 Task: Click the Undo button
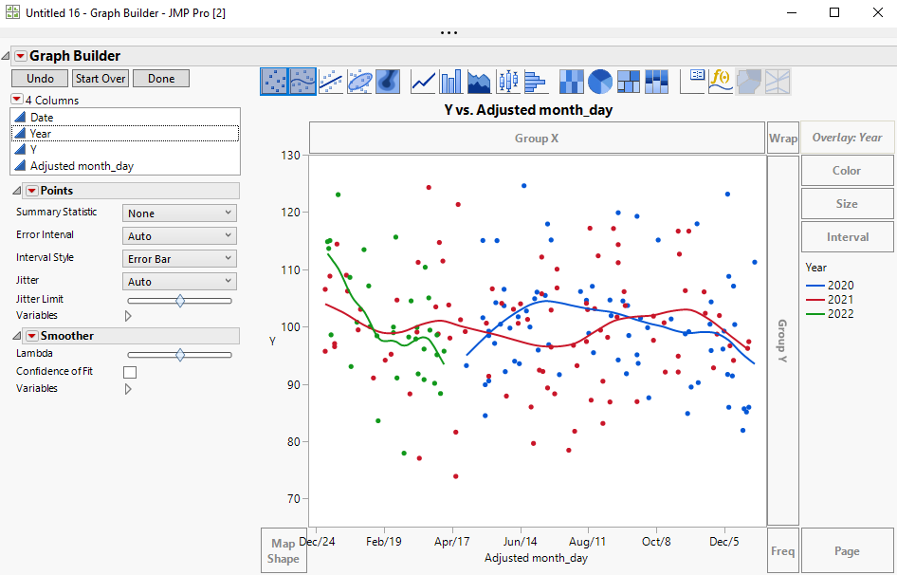40,79
